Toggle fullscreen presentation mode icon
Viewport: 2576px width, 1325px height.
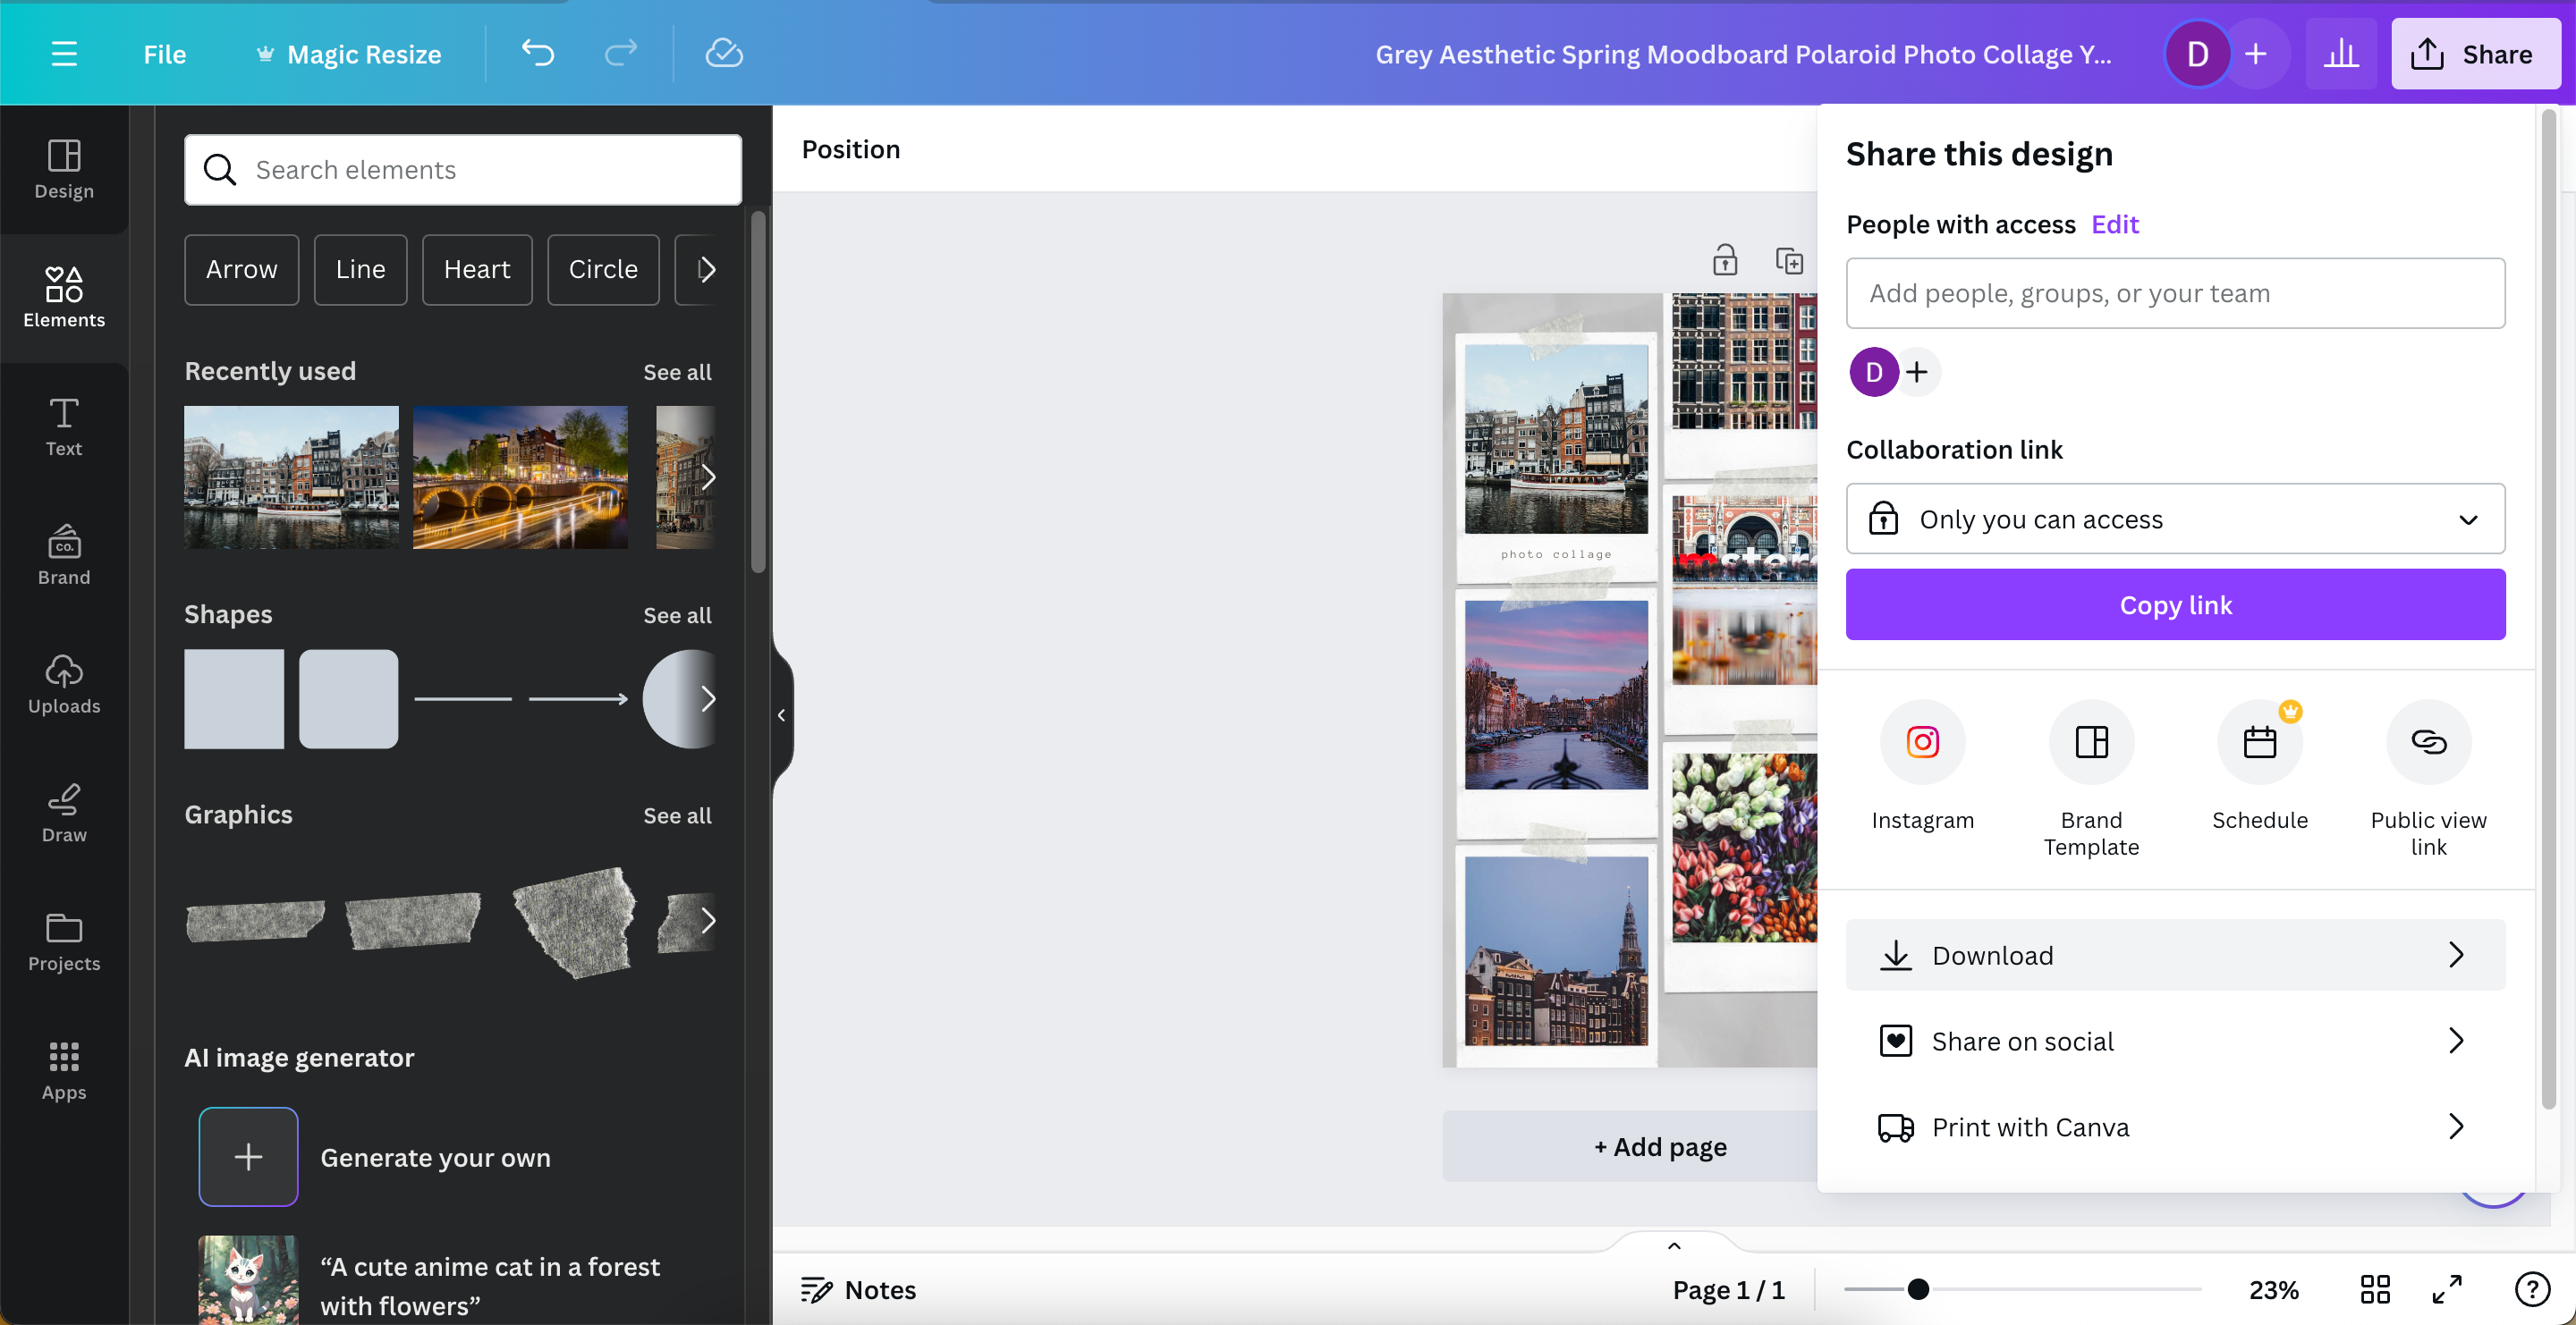point(2446,1289)
